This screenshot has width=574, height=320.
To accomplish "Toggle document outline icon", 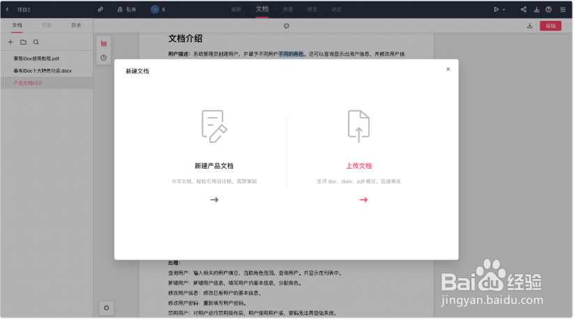I will point(104,43).
